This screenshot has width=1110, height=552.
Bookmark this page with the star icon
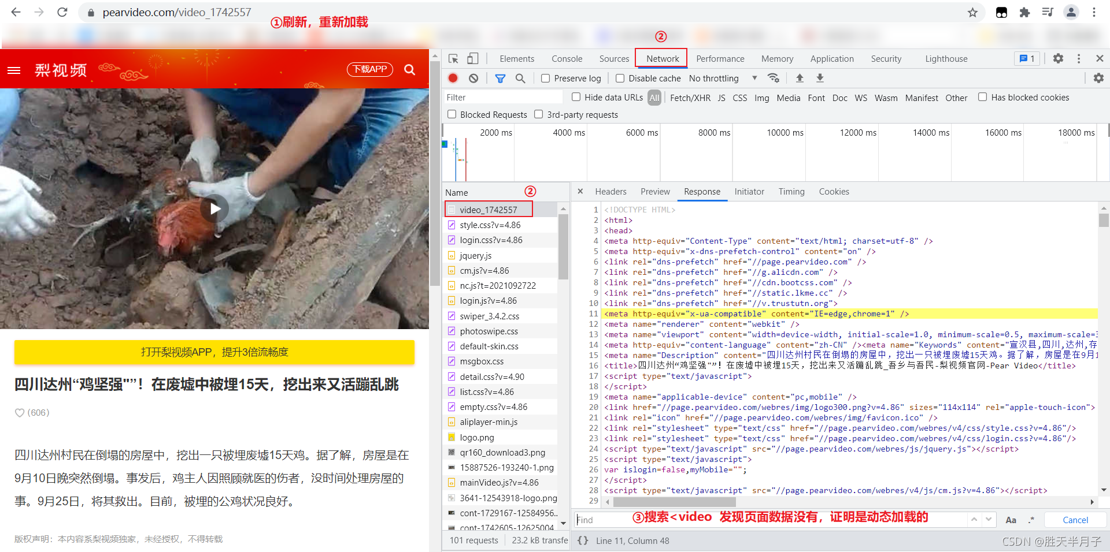(972, 12)
